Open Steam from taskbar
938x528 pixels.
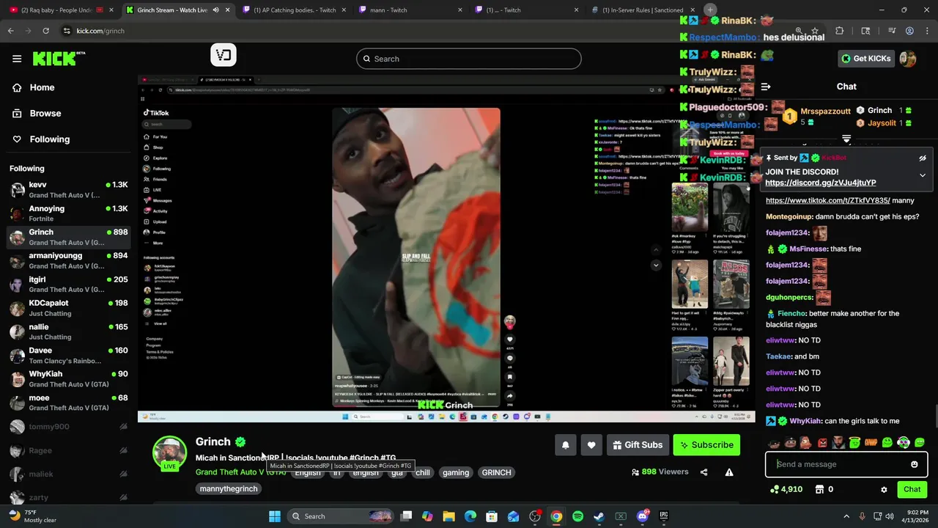[599, 516]
